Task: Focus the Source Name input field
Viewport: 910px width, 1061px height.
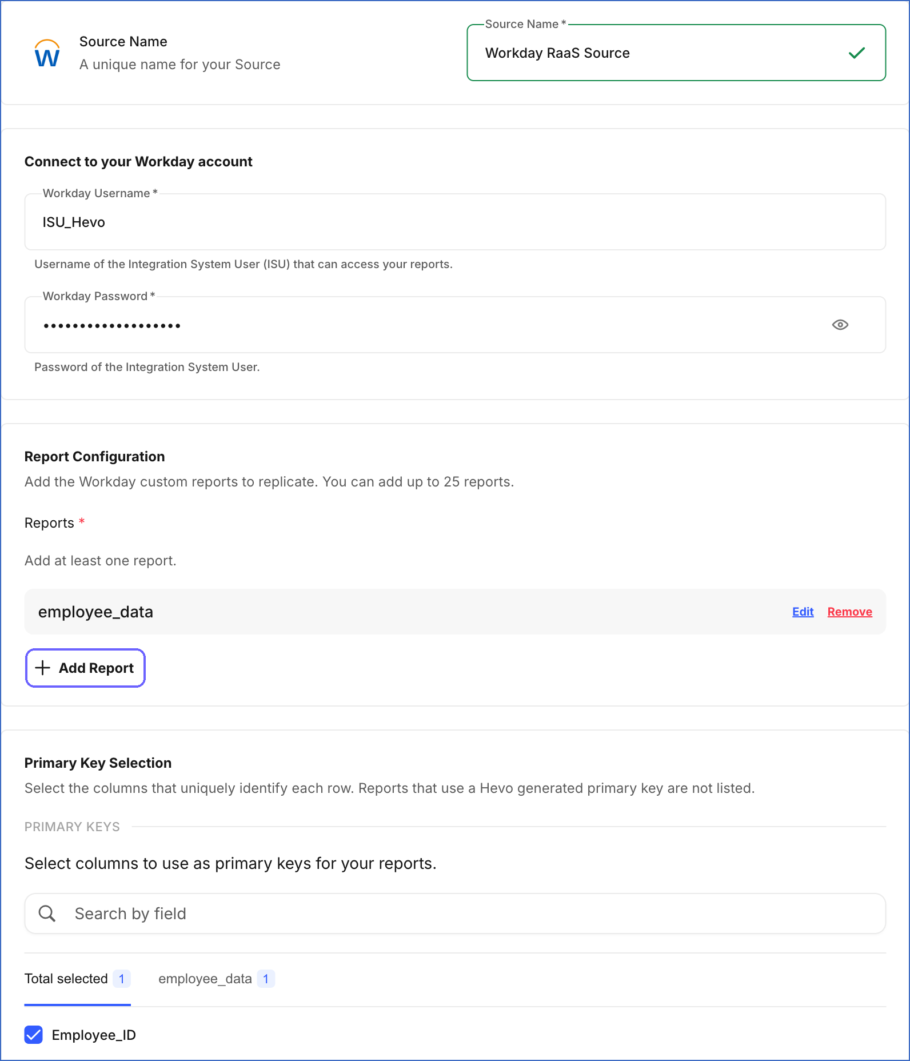Action: click(676, 53)
